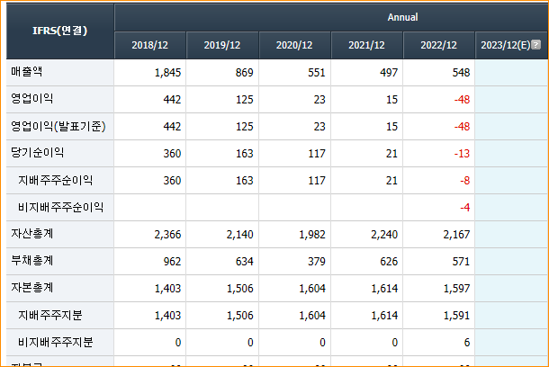Select 부채총계 value 634
Viewport: 549px width, 367px height.
(x=245, y=262)
